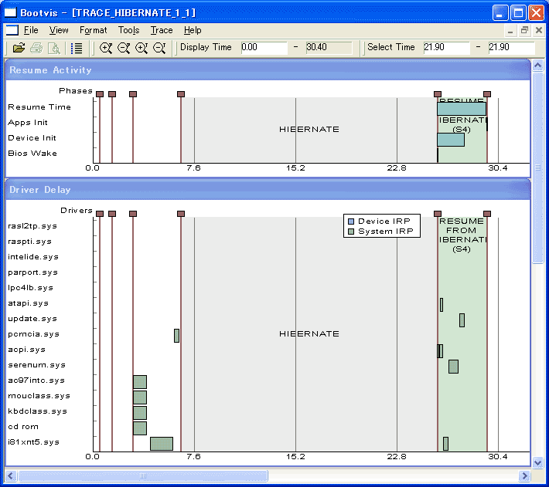The height and width of the screenshot is (487, 549).
Task: Click the Device IRP legend swatch
Action: click(x=351, y=222)
